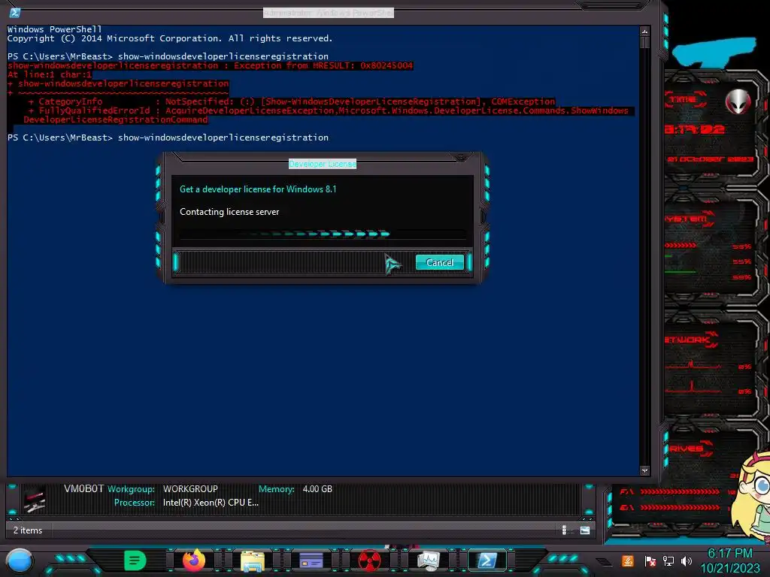This screenshot has width=770, height=577.
Task: Click the '2 items' status bar text
Action: (x=28, y=530)
